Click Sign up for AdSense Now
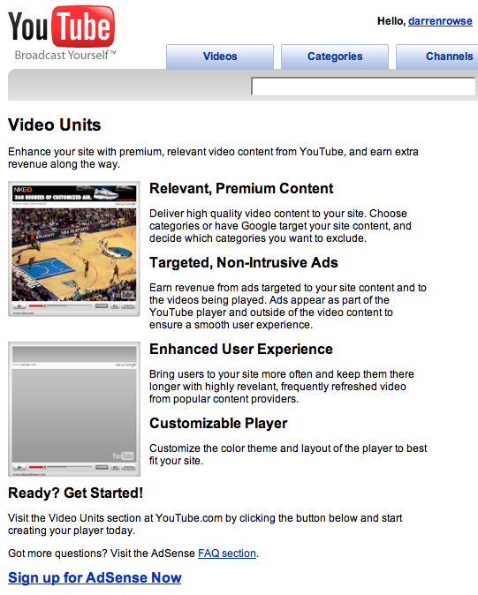 pos(95,577)
